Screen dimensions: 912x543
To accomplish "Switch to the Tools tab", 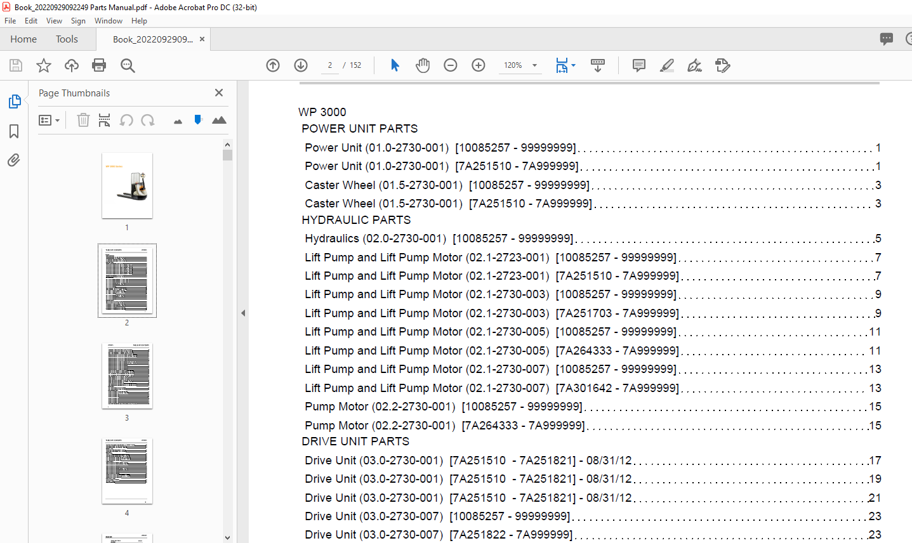I will [x=67, y=39].
